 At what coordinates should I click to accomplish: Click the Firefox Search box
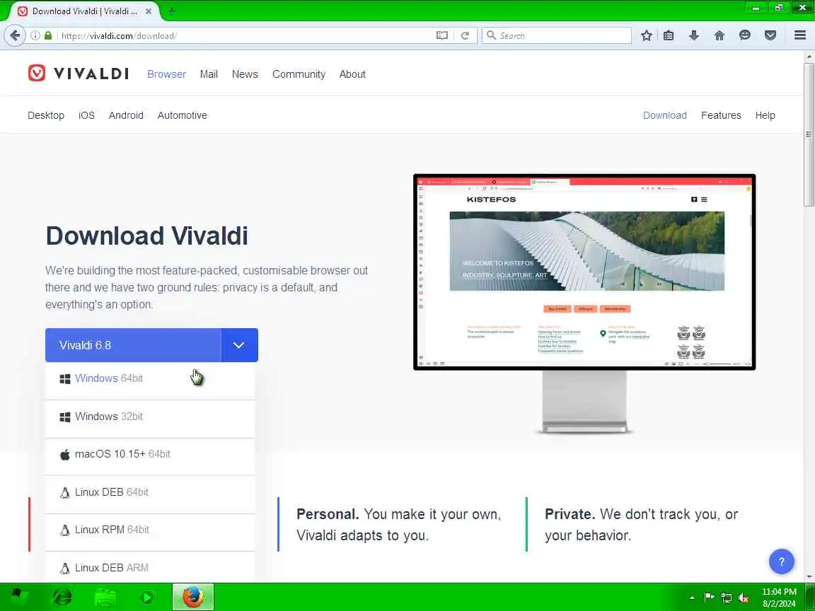coord(557,35)
